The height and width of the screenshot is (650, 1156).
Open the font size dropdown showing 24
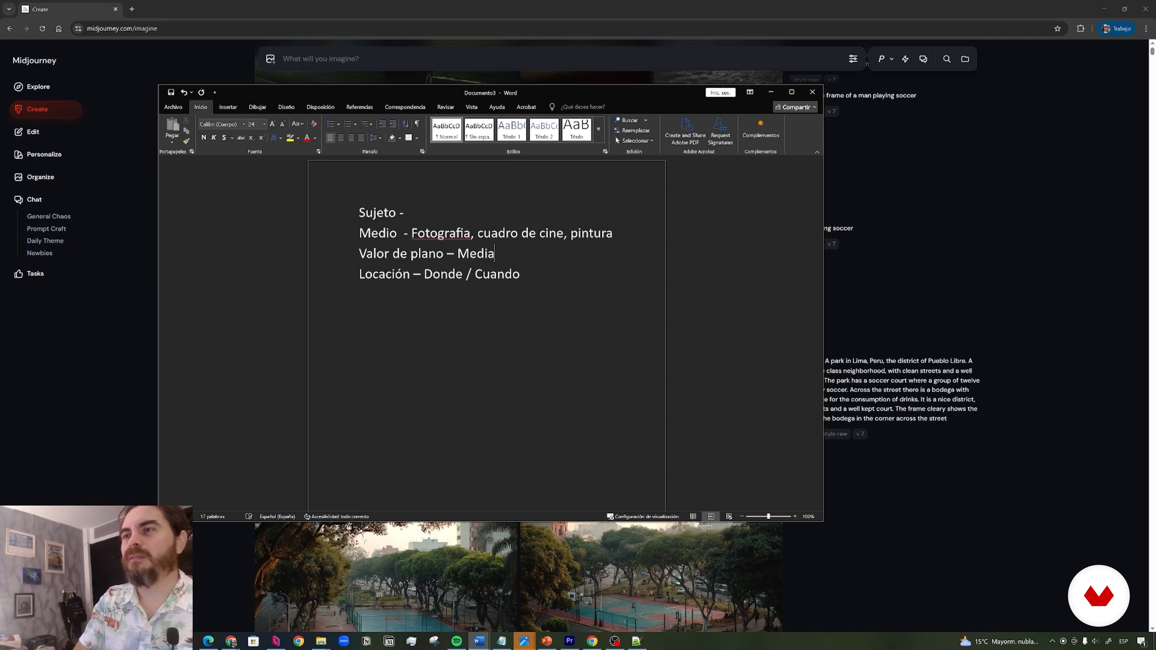264,124
